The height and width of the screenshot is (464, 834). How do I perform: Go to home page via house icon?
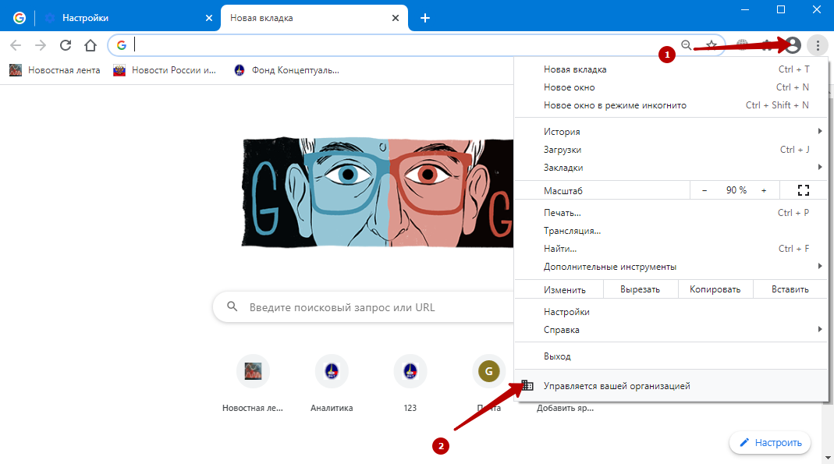pos(90,45)
